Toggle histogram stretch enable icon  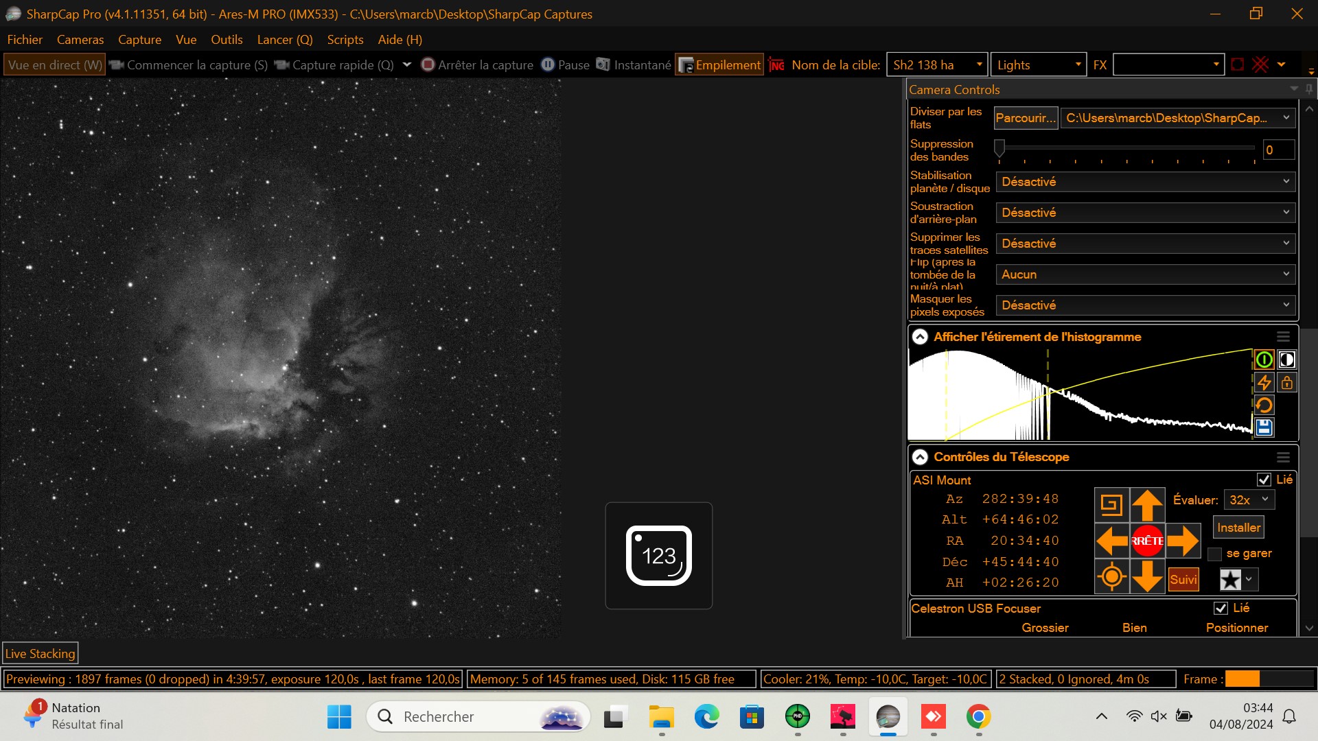click(x=1264, y=360)
